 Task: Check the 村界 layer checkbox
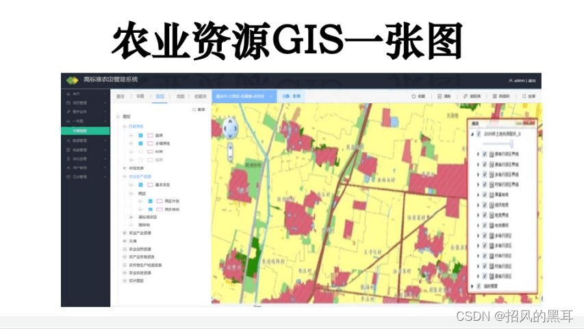[141, 152]
